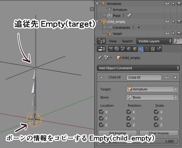Click the Pose icon in outliner

click(109, 15)
